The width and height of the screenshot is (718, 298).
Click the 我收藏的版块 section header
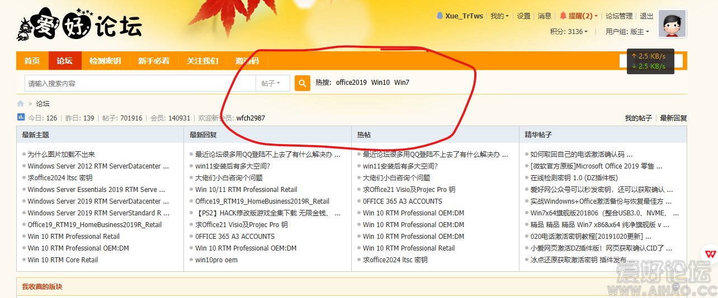[x=42, y=287]
